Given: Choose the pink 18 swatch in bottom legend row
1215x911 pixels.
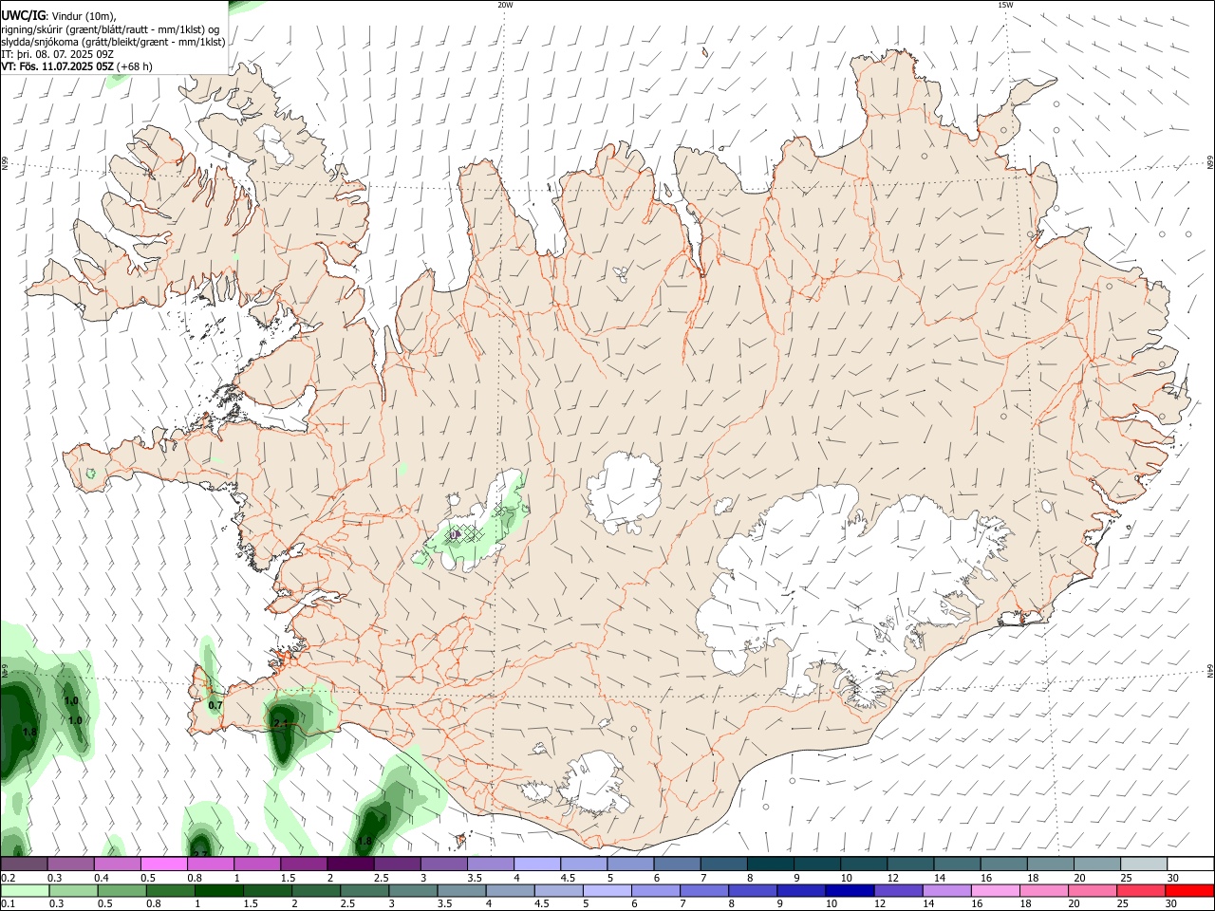Looking at the screenshot, I should [x=1043, y=890].
